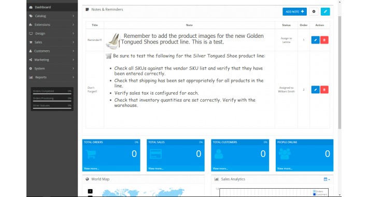Click View more on Total Orders tile
Image resolution: width=368 pixels, height=197 pixels.
[x=91, y=168]
